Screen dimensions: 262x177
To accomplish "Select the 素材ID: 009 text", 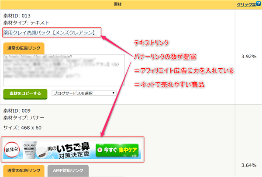I will [17, 111].
